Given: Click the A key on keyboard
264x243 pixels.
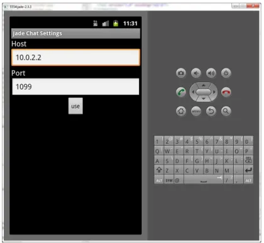Looking at the screenshot, I should point(159,160).
